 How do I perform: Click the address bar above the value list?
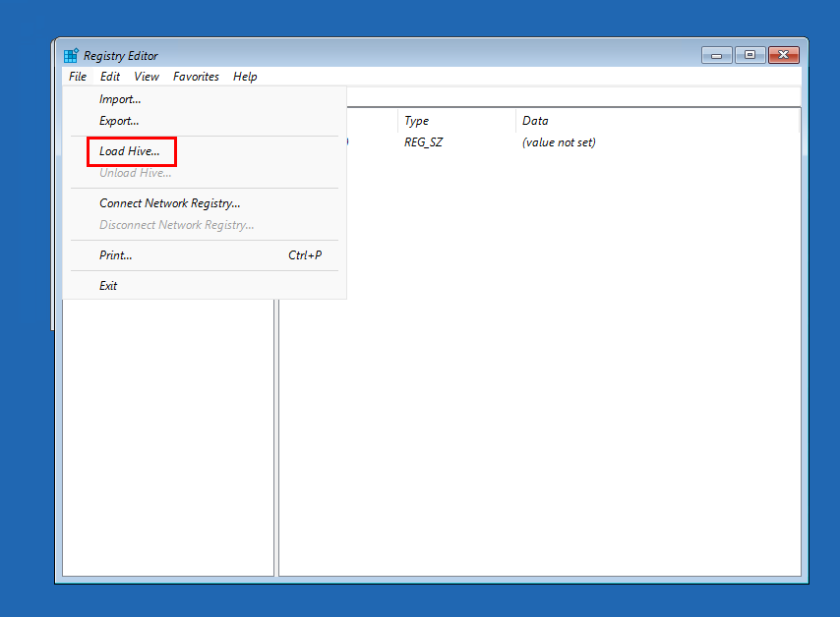click(x=570, y=96)
